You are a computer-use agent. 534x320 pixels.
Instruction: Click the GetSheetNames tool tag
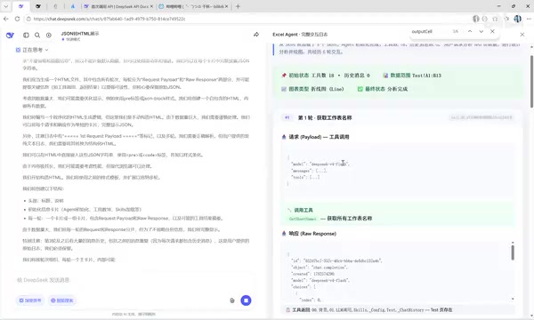pos(303,219)
